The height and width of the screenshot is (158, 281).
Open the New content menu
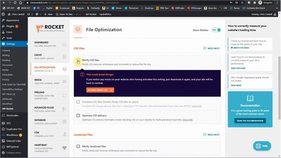coord(48,14)
